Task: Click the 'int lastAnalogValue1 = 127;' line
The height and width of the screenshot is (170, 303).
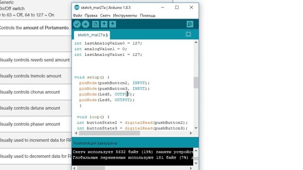Action: coord(108,55)
